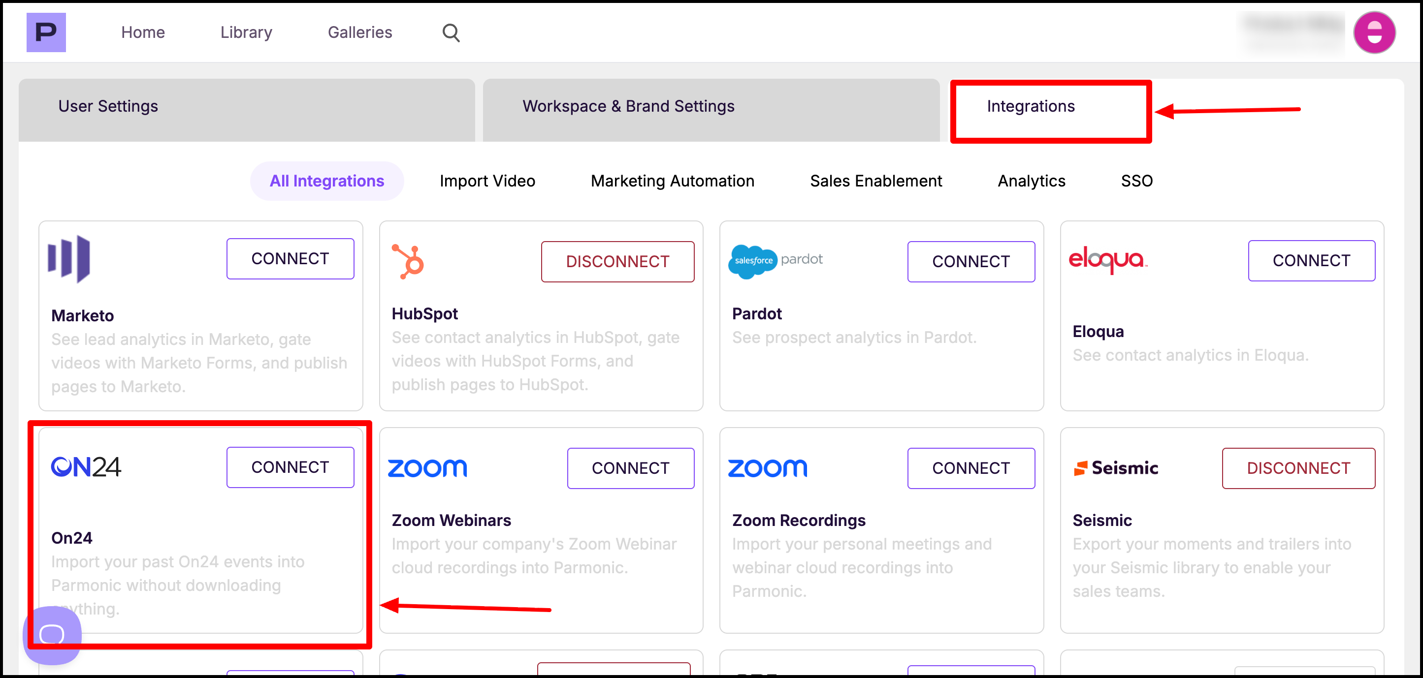Open the chat support bubble

click(52, 634)
